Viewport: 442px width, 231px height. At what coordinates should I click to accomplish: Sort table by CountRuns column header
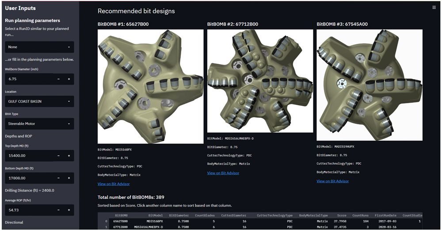pyautogui.click(x=360, y=215)
